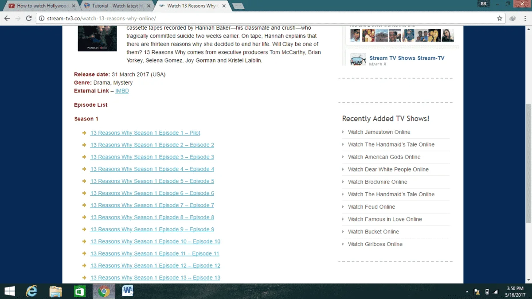532x299 pixels.
Task: Open the Windows Store taskbar icon
Action: (80, 291)
